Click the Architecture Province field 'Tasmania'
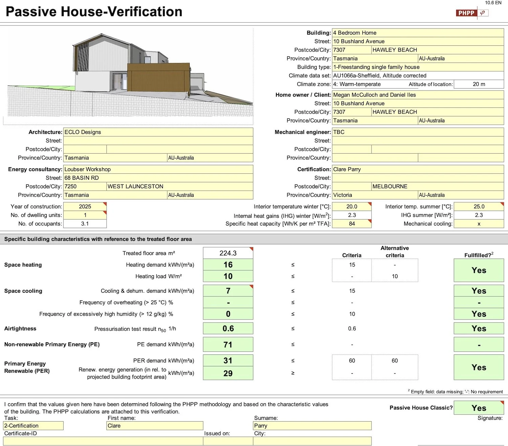The image size is (508, 446). [x=115, y=158]
